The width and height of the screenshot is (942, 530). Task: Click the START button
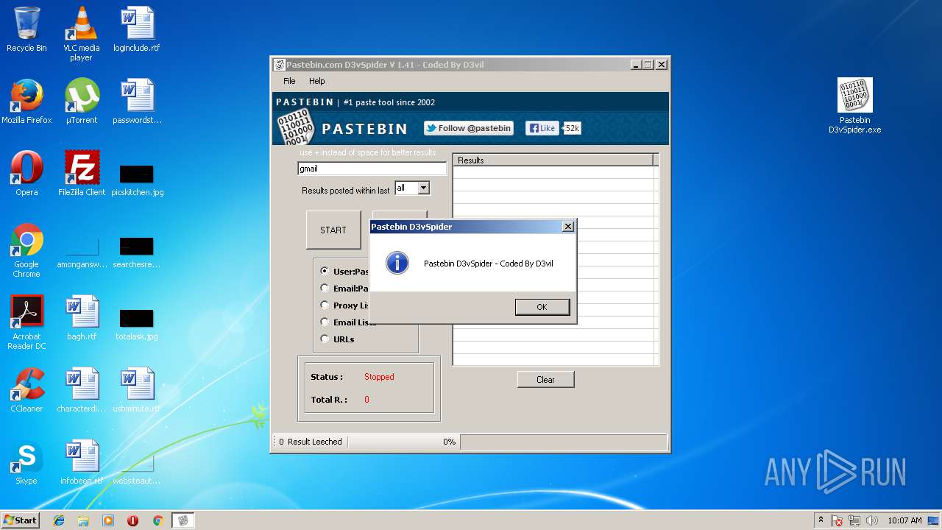333,230
